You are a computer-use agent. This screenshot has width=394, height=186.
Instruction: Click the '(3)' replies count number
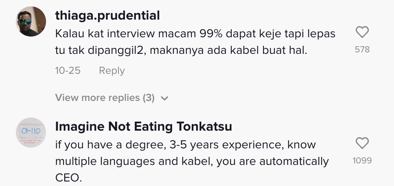coord(149,98)
